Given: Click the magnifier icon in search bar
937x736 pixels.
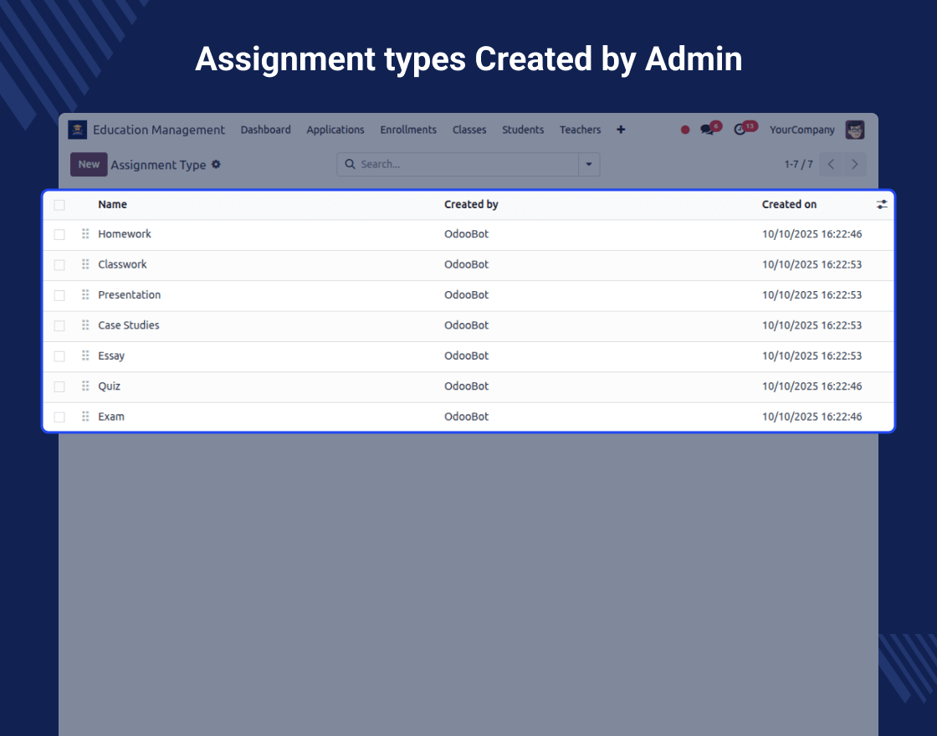Looking at the screenshot, I should (x=351, y=164).
